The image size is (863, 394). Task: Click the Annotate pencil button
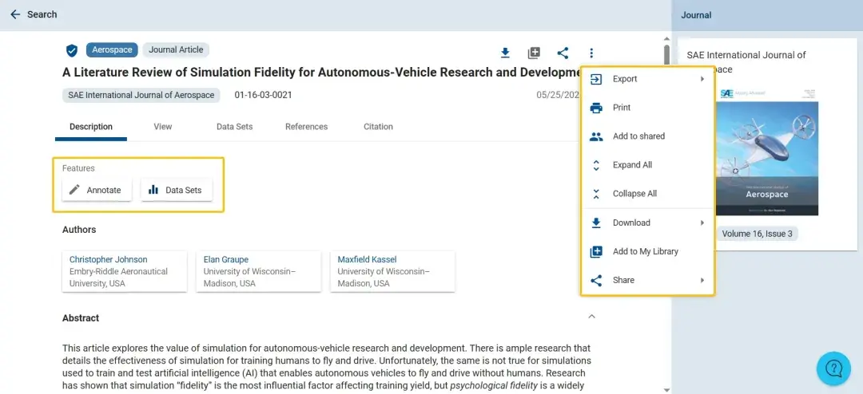click(x=97, y=190)
